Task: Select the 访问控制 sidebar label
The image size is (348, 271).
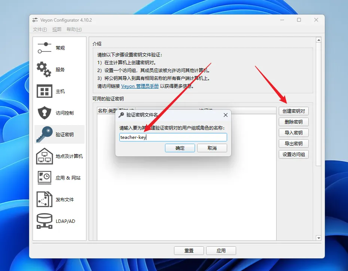Action: tap(65, 113)
